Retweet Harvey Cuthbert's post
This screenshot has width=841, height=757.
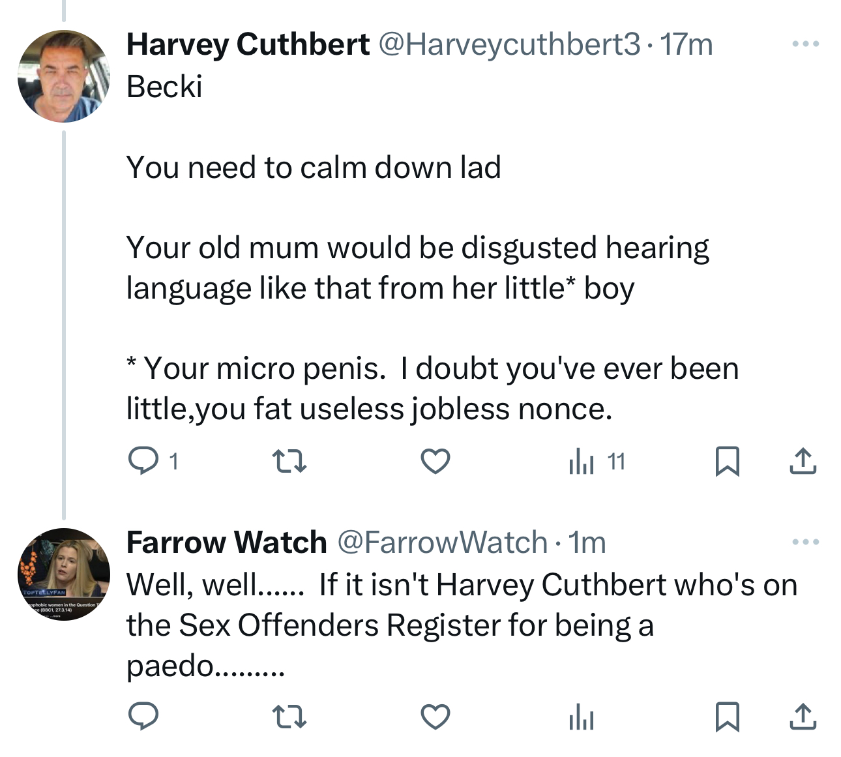point(289,462)
